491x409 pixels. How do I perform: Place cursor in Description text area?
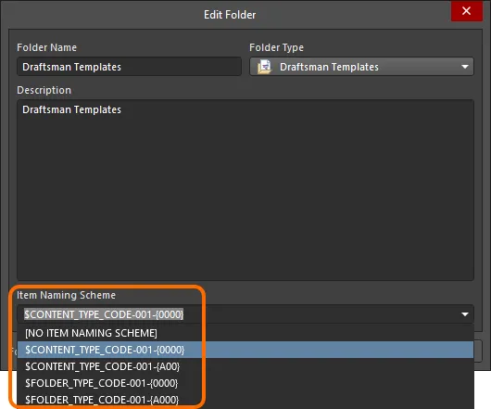click(245, 190)
